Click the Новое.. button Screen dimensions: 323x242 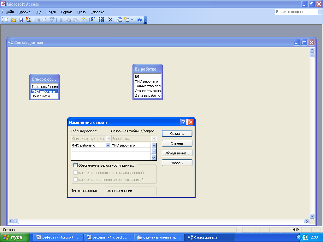(x=177, y=163)
